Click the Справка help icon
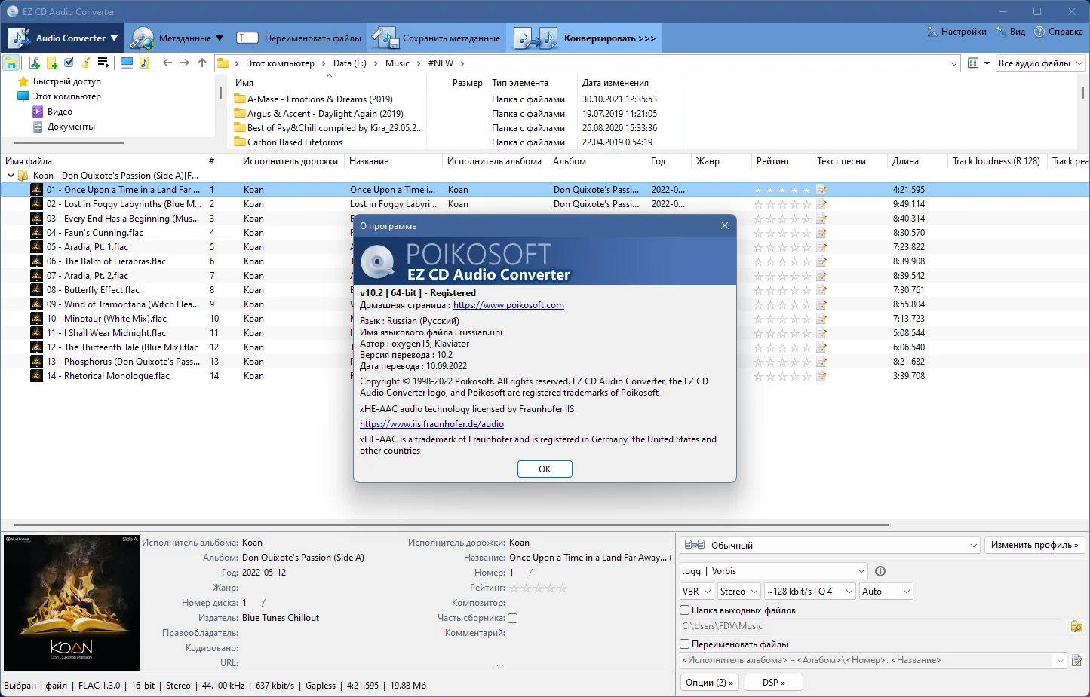 1039,32
